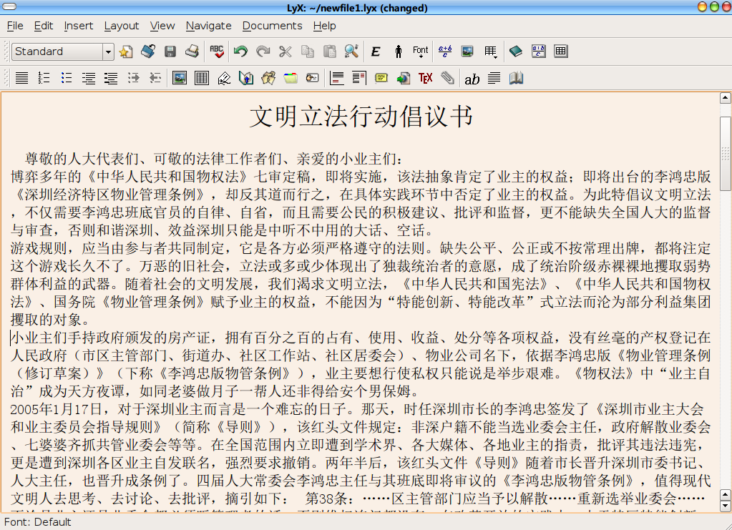The height and width of the screenshot is (530, 732).
Task: Toggle the table toolbar
Action: [561, 51]
